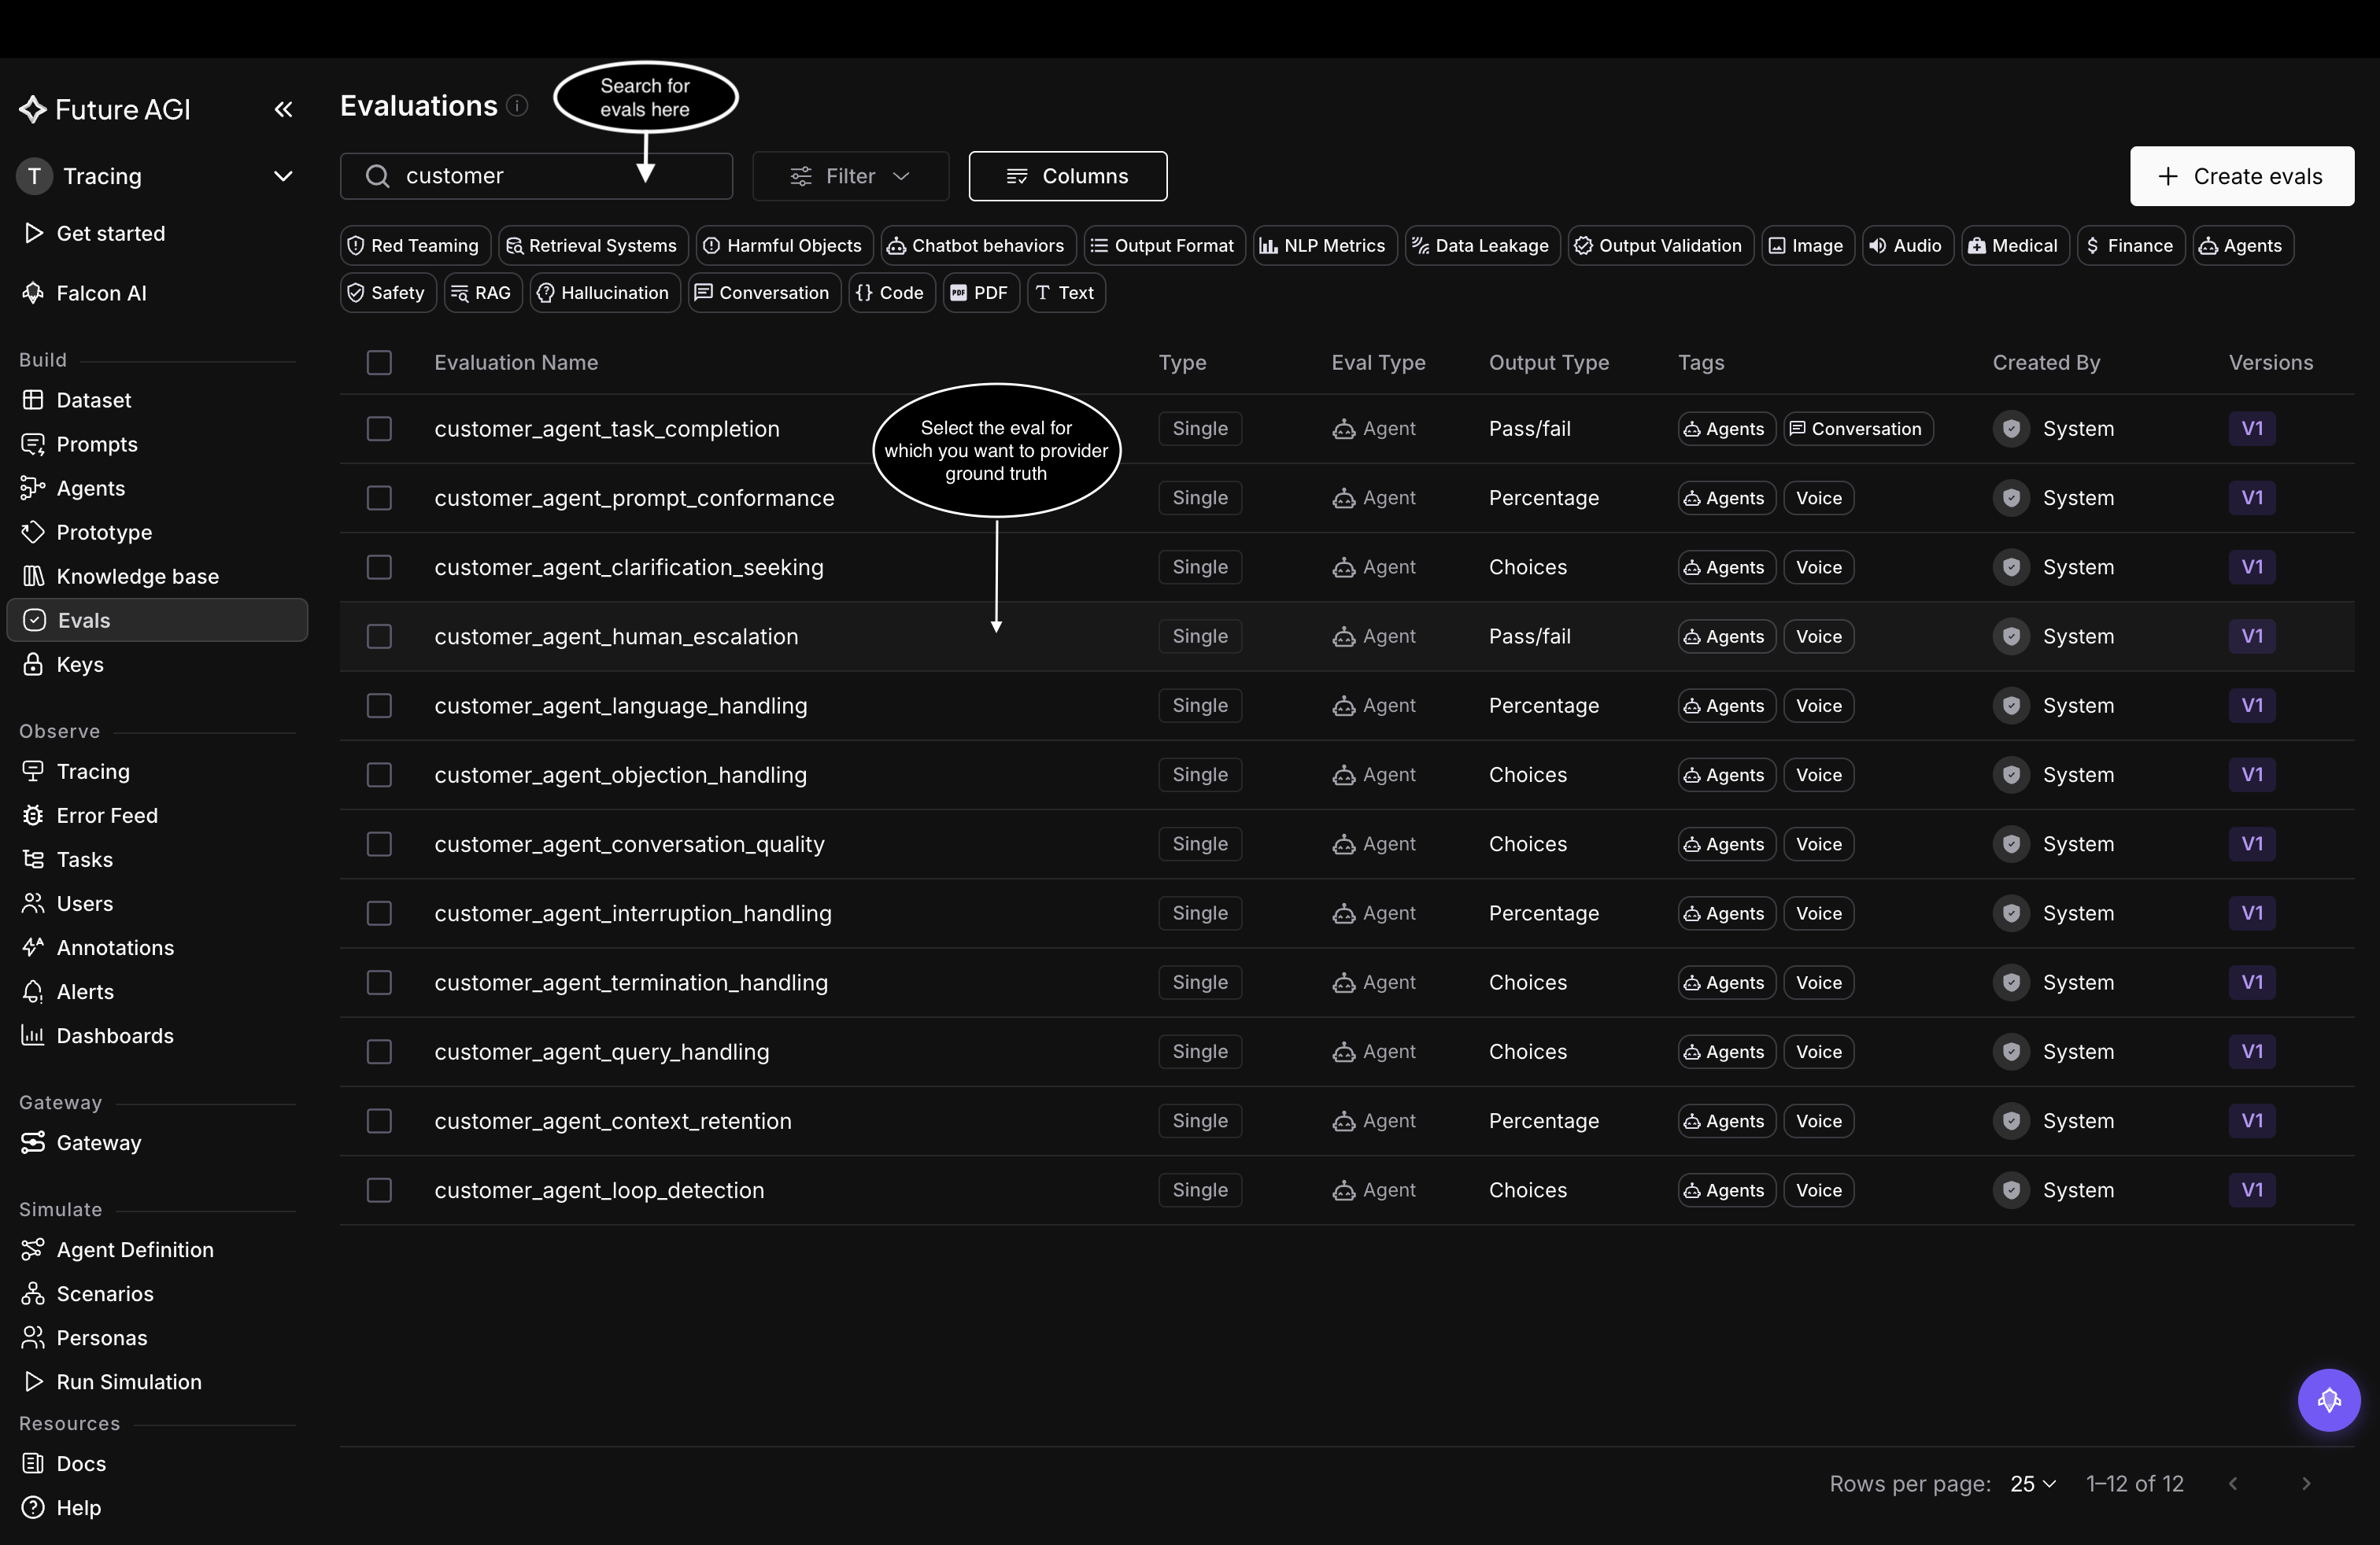Viewport: 2380px width, 1545px height.
Task: Filter by Red Teaming tag
Action: coord(415,245)
